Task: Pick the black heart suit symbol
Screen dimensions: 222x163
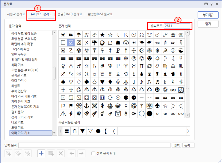Action: click(x=102, y=82)
